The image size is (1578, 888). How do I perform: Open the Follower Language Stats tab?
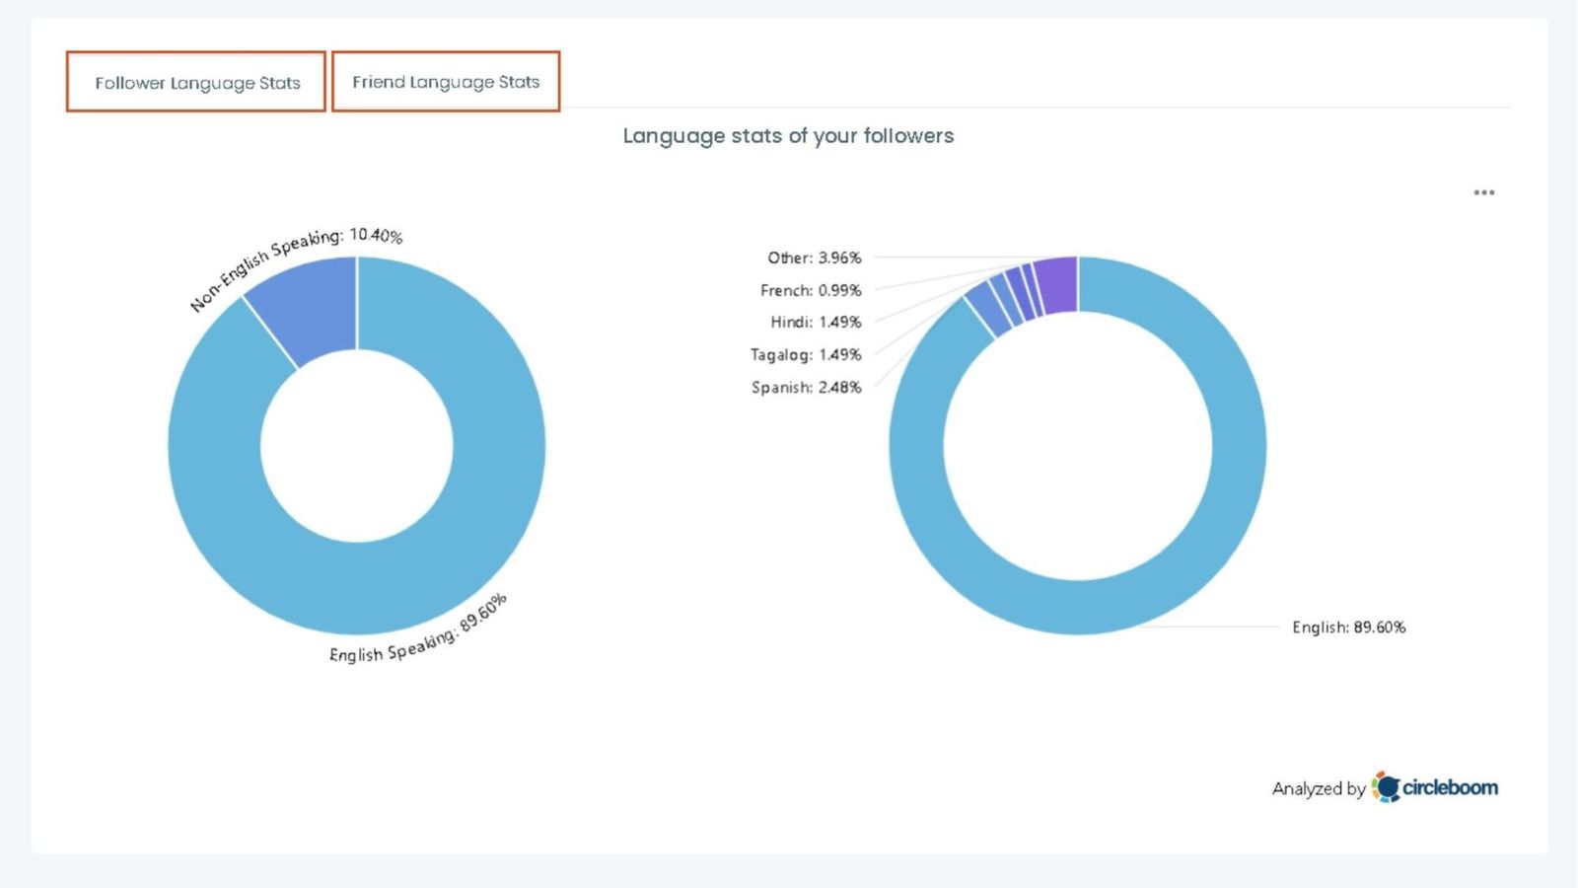tap(196, 83)
